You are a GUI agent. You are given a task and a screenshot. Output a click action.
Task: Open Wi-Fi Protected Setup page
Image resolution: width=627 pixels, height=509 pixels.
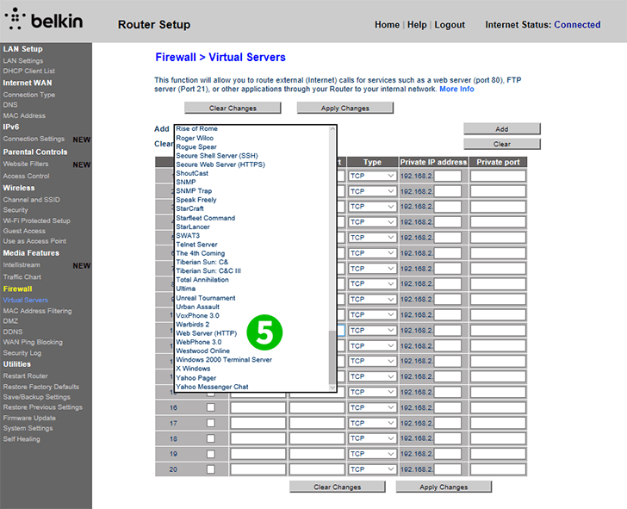tap(36, 220)
